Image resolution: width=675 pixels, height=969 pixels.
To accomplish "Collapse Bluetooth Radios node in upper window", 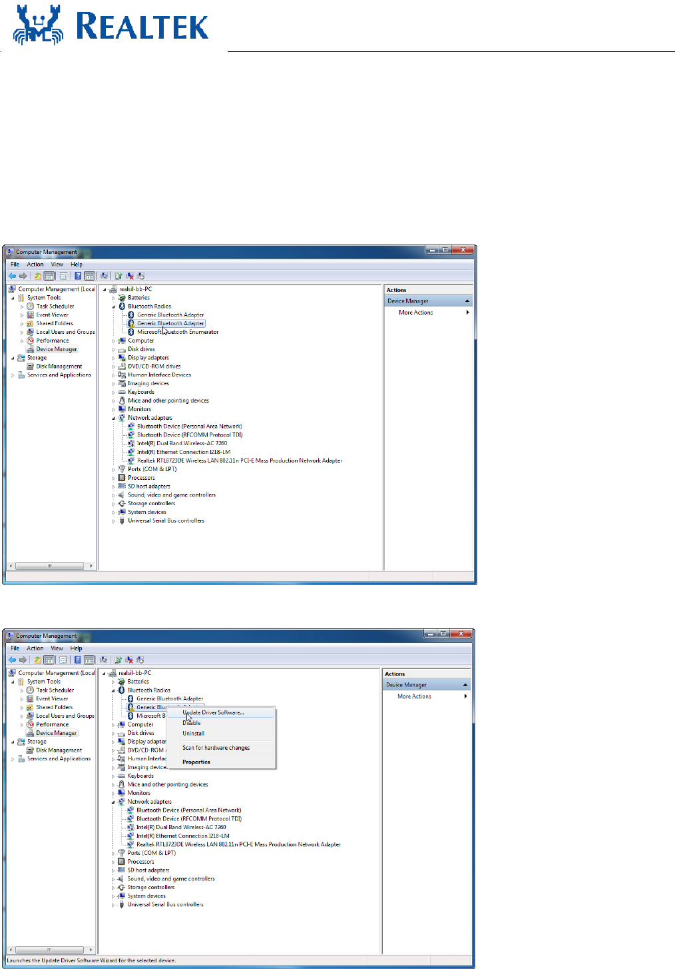I will [114, 307].
